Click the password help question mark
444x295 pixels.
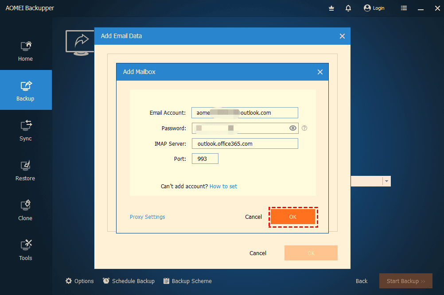pos(304,128)
